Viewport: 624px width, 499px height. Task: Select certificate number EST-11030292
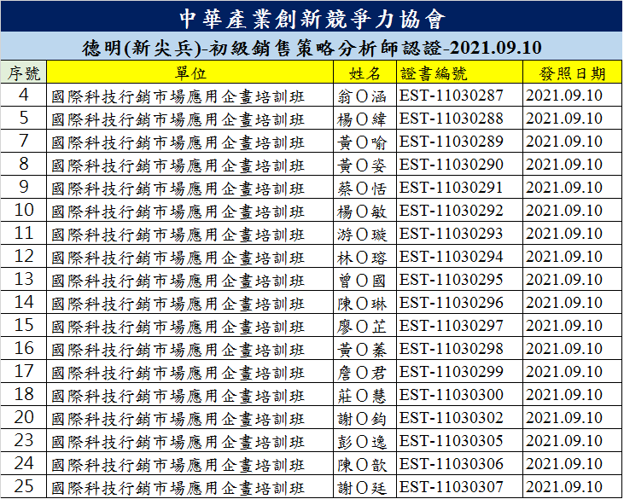coord(452,211)
